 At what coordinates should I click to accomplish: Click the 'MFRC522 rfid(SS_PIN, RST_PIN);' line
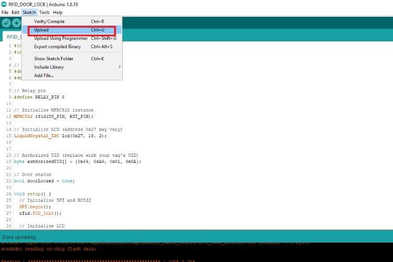[x=53, y=116]
